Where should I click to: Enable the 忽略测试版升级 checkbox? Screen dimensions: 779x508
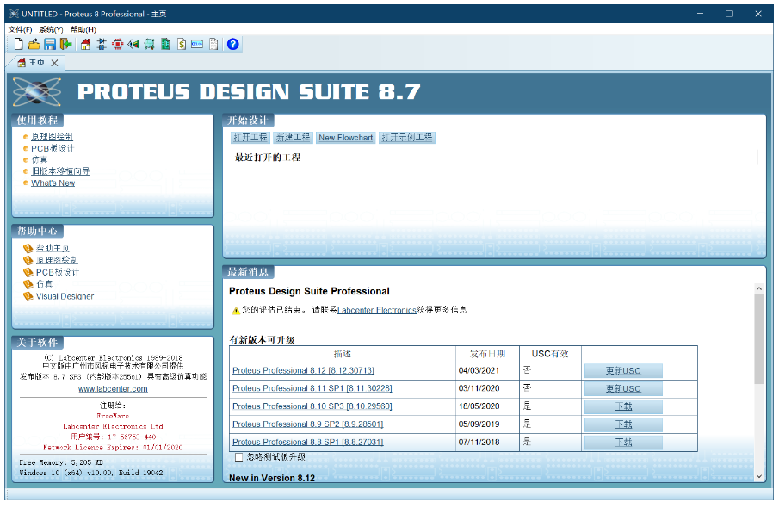point(238,458)
